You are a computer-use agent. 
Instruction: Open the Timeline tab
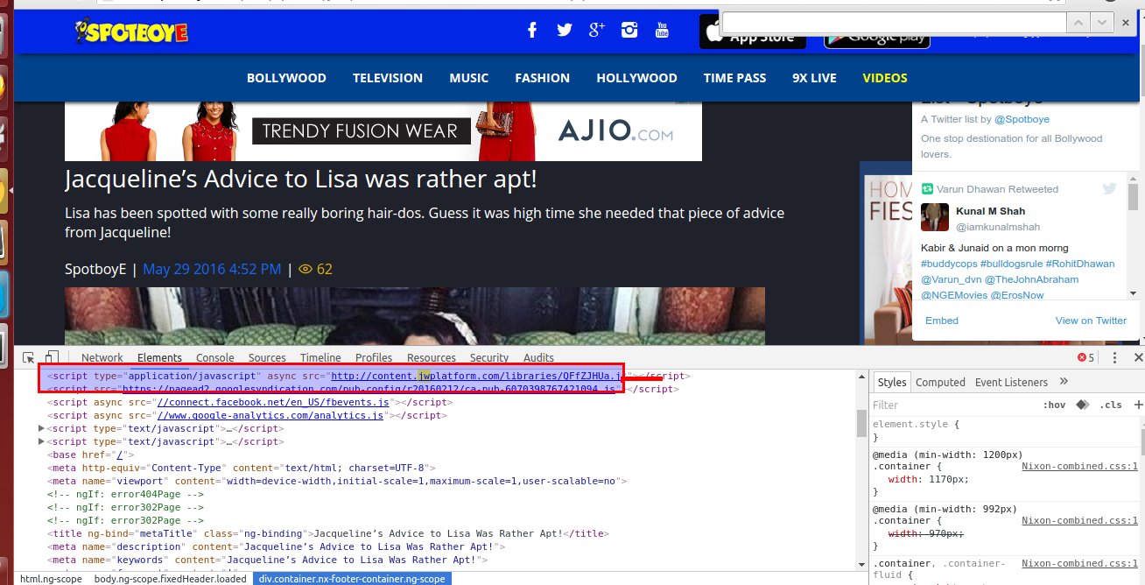pyautogui.click(x=320, y=357)
